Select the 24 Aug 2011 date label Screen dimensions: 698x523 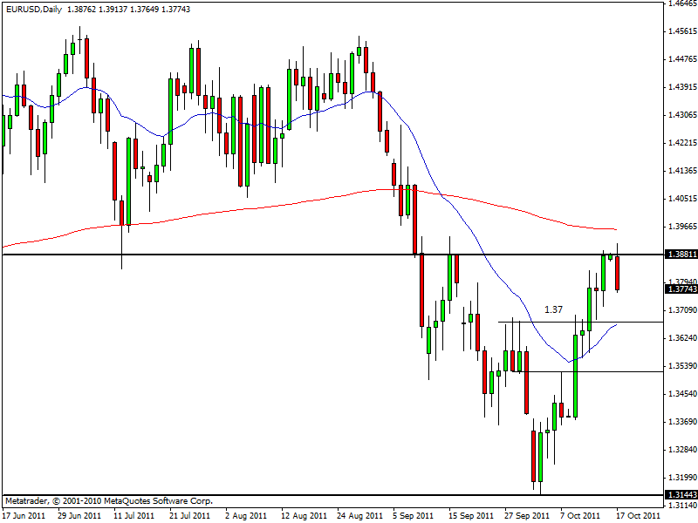point(358,515)
